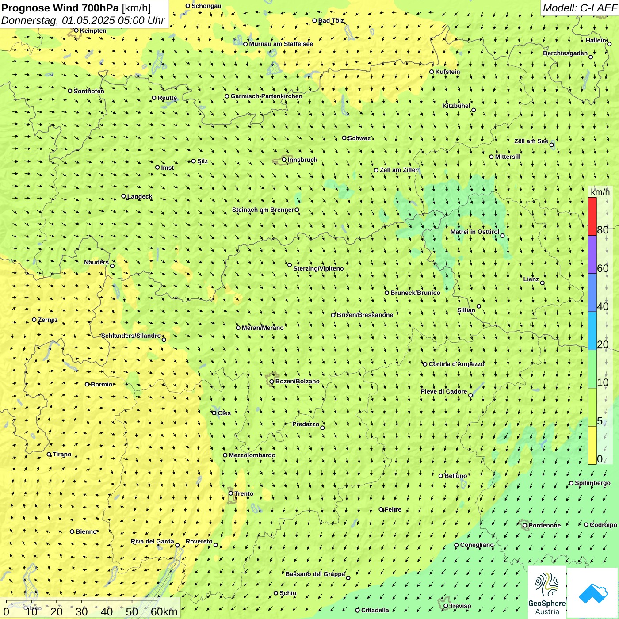619x619 pixels.
Task: Click the date 'Donnerstag, 01.05.2025 05:00 Uhr'
Action: [83, 20]
